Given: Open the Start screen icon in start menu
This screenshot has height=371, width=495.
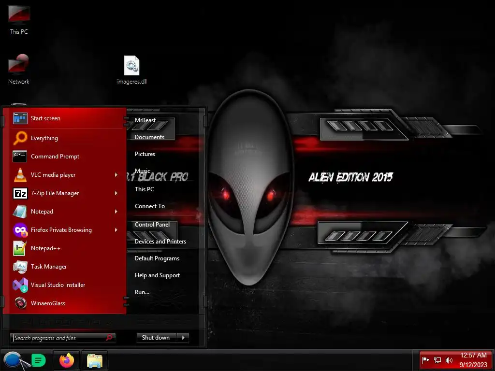Looking at the screenshot, I should coord(20,118).
